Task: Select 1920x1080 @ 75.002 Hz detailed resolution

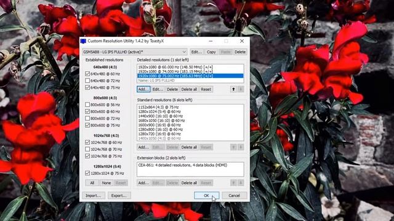Action: click(190, 76)
